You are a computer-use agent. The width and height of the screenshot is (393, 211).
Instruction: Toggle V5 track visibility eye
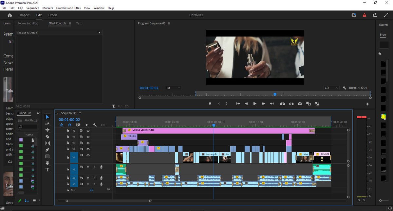coord(88,131)
